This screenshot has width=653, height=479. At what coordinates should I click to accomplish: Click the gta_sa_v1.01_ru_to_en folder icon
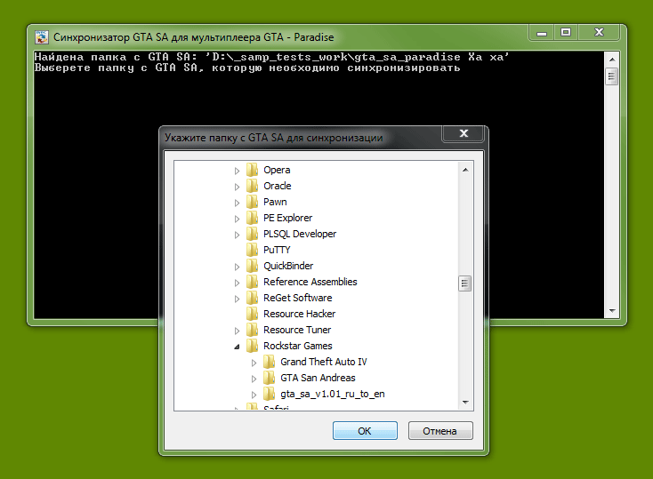[x=269, y=394]
